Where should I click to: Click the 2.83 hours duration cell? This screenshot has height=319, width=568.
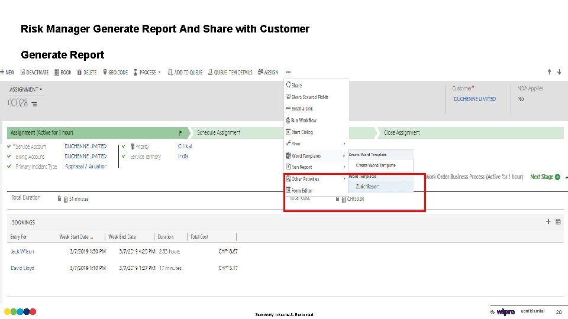click(170, 252)
